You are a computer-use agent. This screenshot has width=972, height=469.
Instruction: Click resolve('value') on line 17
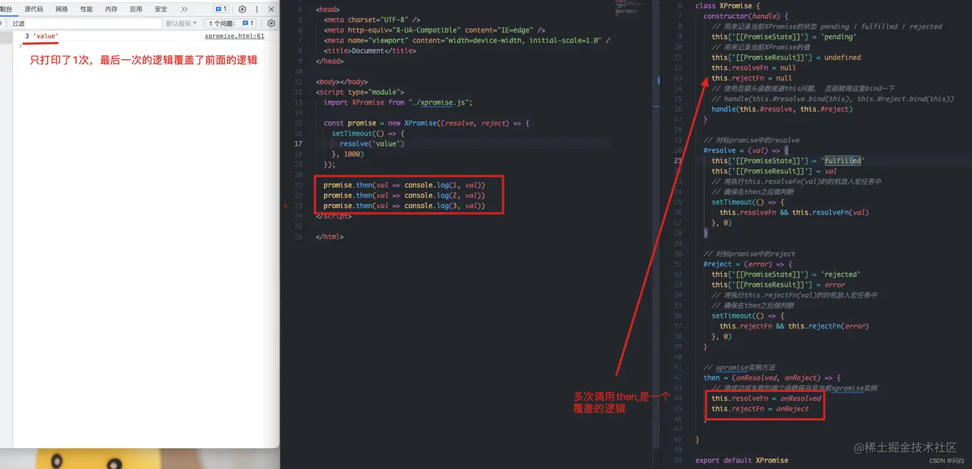[x=372, y=144]
